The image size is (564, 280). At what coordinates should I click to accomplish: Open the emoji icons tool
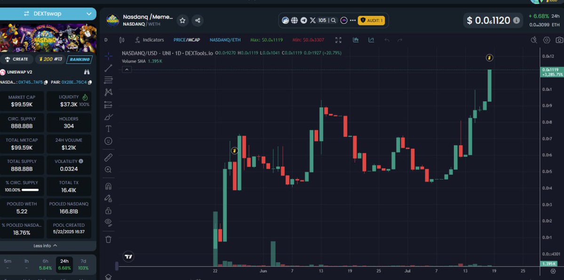pos(108,141)
